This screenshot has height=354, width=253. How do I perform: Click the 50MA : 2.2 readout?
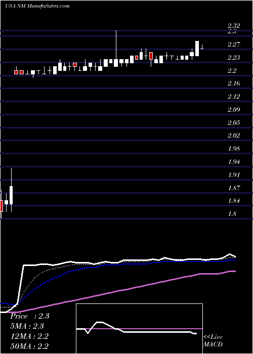[x=29, y=346]
